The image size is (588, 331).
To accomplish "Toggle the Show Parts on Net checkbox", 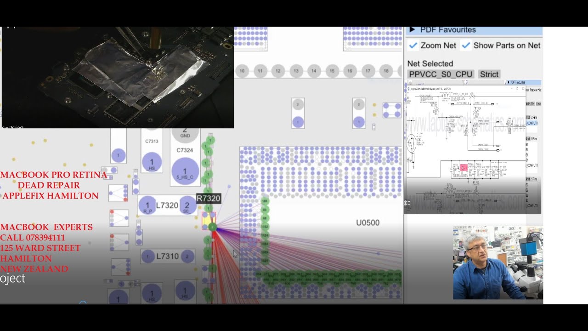I will (466, 45).
